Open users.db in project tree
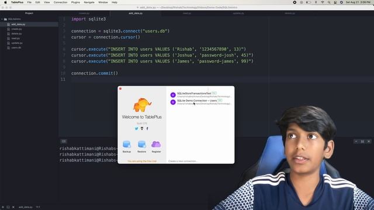Screen dimensions: 374x210 pos(16,48)
